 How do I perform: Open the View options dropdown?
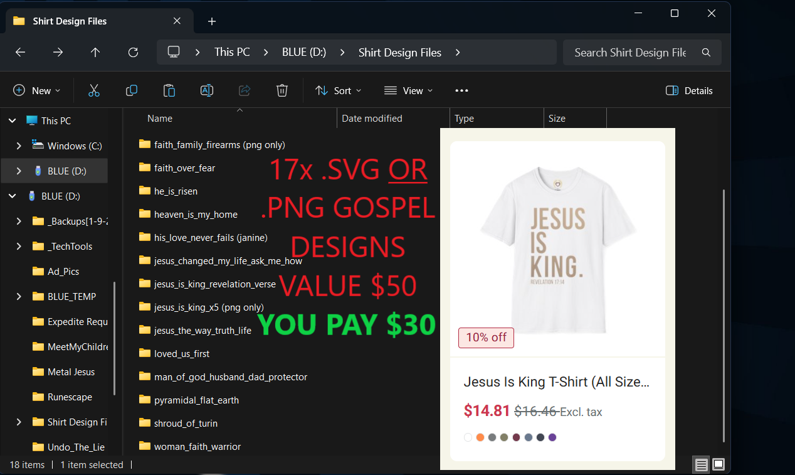pyautogui.click(x=408, y=90)
